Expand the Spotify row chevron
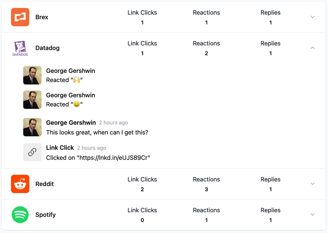The width and height of the screenshot is (328, 233). (312, 215)
